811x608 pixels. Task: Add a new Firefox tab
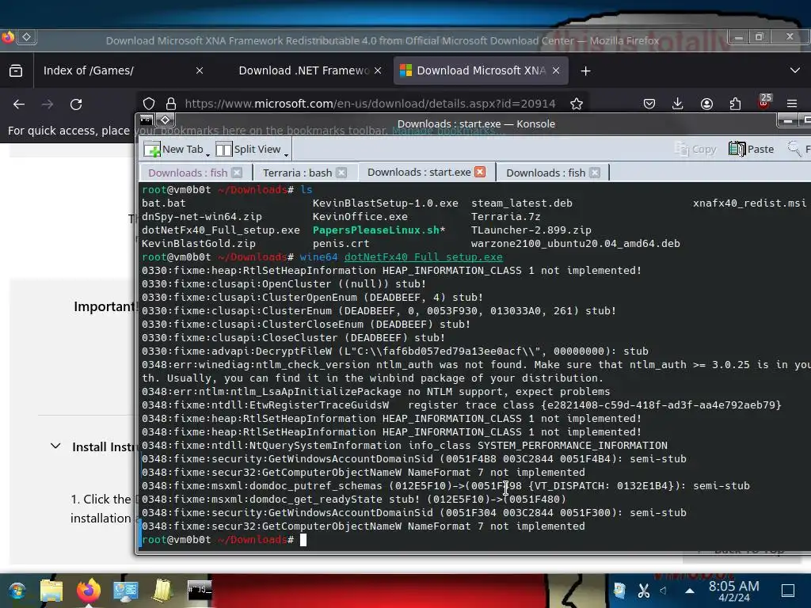(585, 70)
